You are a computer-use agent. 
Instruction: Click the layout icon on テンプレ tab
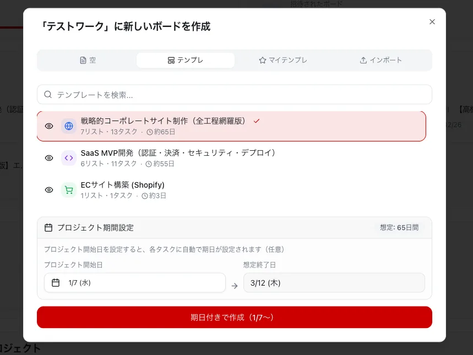pos(171,61)
